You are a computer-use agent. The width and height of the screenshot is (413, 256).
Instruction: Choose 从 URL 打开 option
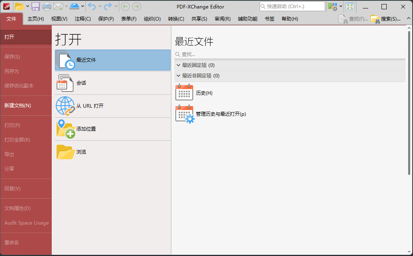(x=90, y=106)
